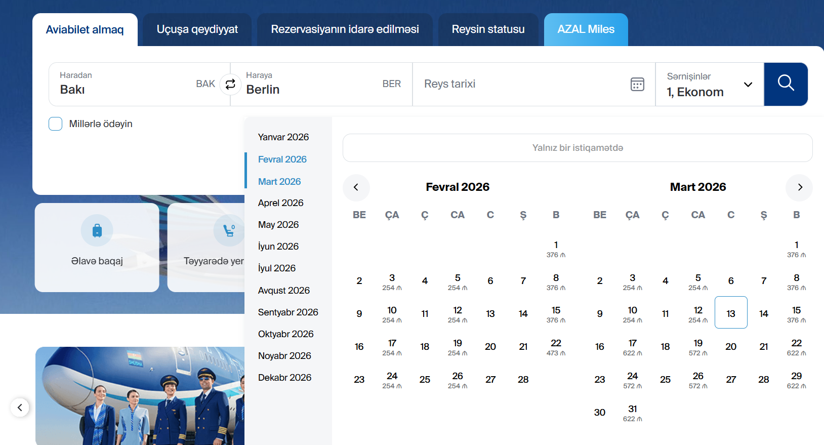The width and height of the screenshot is (824, 445).
Task: Switch to the Uçuşa qeydiyyat tab
Action: (197, 29)
